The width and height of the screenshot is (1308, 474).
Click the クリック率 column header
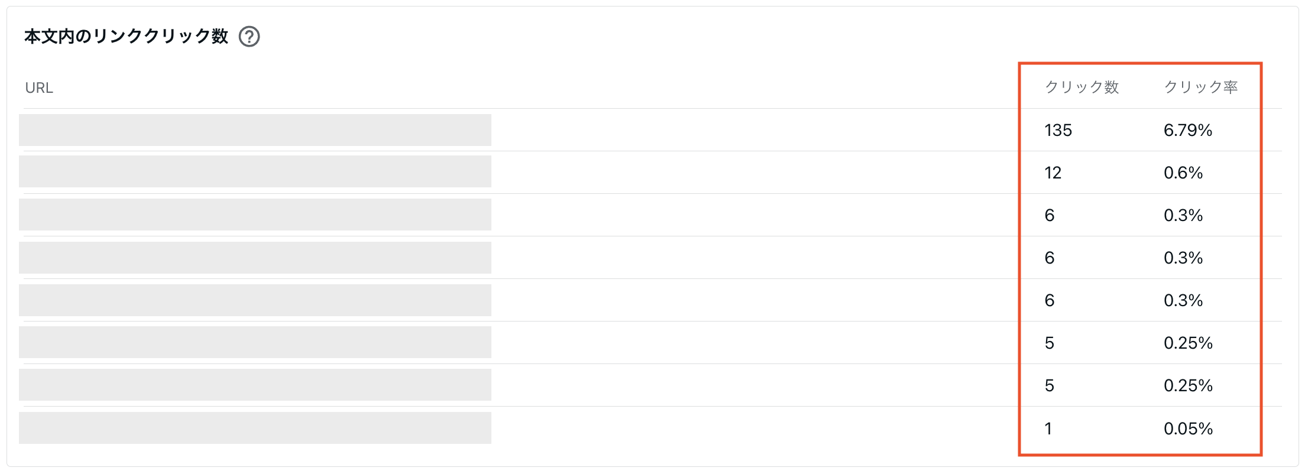[x=1201, y=87]
